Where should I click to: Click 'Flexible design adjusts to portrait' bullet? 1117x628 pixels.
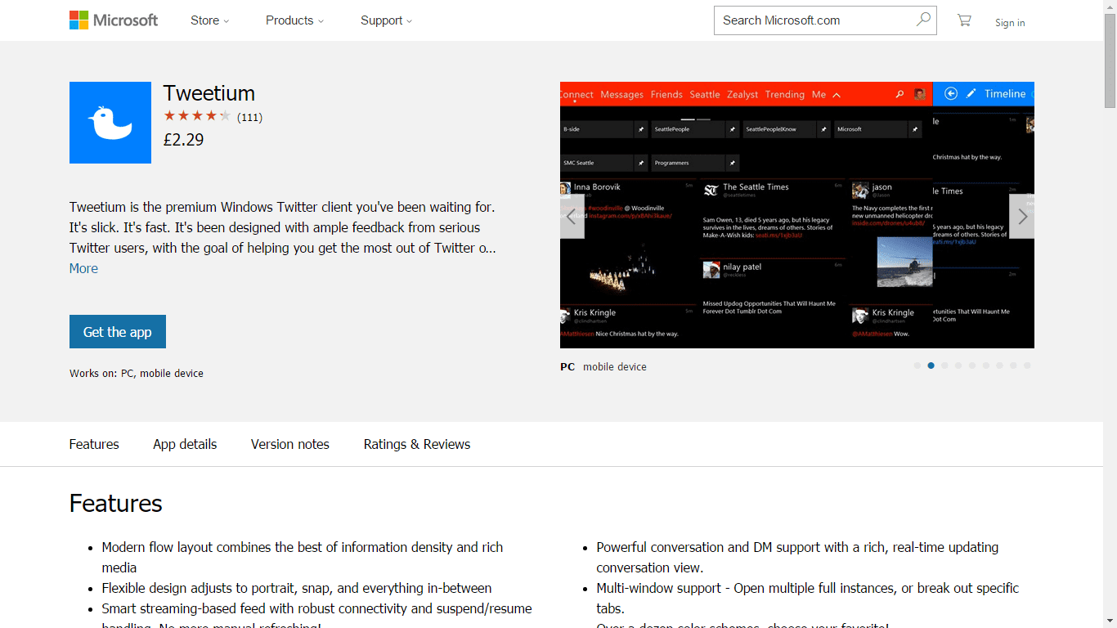coord(297,588)
